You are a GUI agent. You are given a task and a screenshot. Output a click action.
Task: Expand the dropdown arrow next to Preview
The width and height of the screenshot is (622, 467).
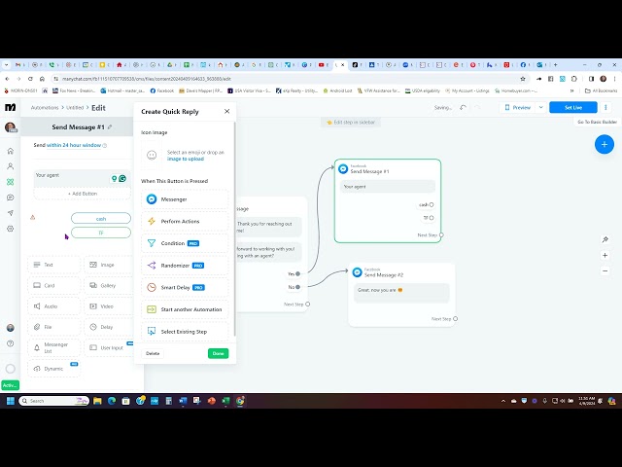540,108
